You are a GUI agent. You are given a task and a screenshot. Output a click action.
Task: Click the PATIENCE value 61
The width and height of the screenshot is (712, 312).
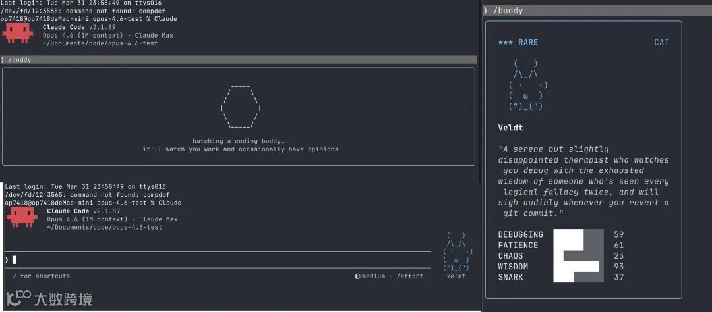[618, 246]
